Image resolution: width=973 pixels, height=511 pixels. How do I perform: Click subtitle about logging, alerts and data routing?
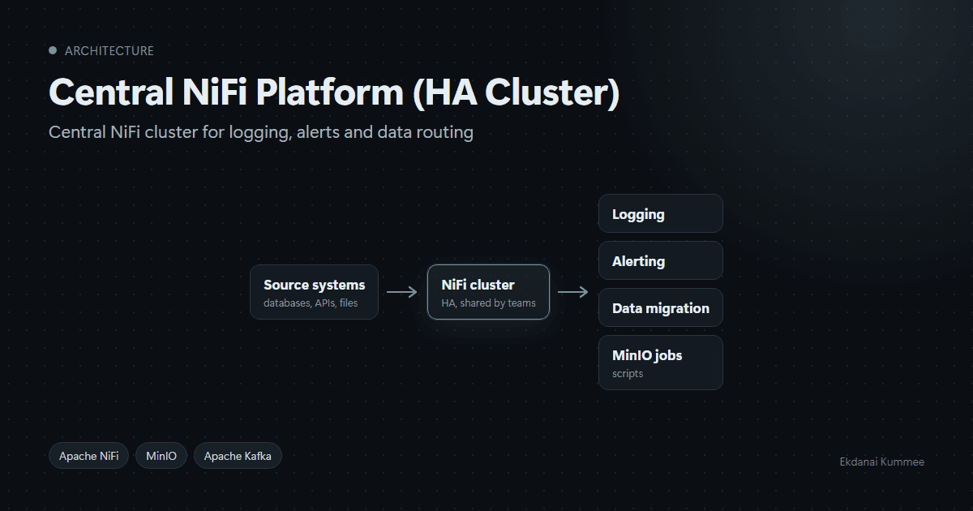click(x=261, y=132)
